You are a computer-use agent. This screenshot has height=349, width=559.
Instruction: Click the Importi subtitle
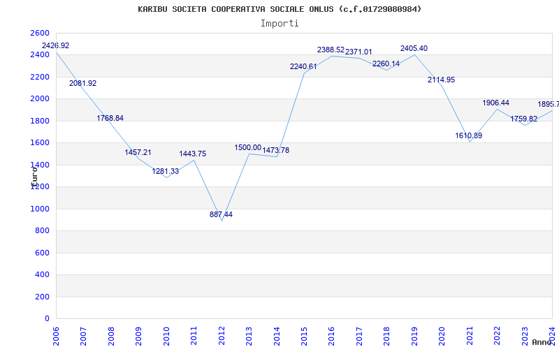point(279,24)
